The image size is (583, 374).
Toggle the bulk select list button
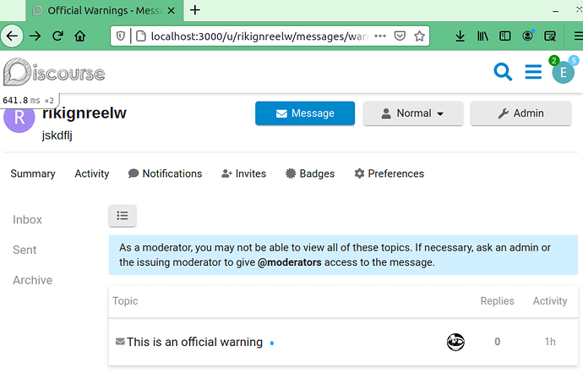(x=123, y=216)
